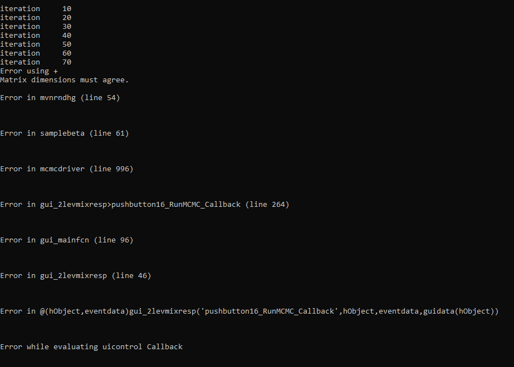The height and width of the screenshot is (367, 514).
Task: Click the "iteration 60" output line
Action: pyautogui.click(x=36, y=53)
